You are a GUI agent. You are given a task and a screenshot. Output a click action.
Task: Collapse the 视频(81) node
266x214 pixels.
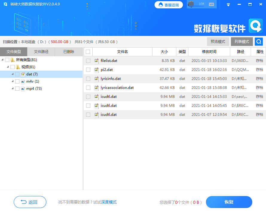click(x=8, y=66)
